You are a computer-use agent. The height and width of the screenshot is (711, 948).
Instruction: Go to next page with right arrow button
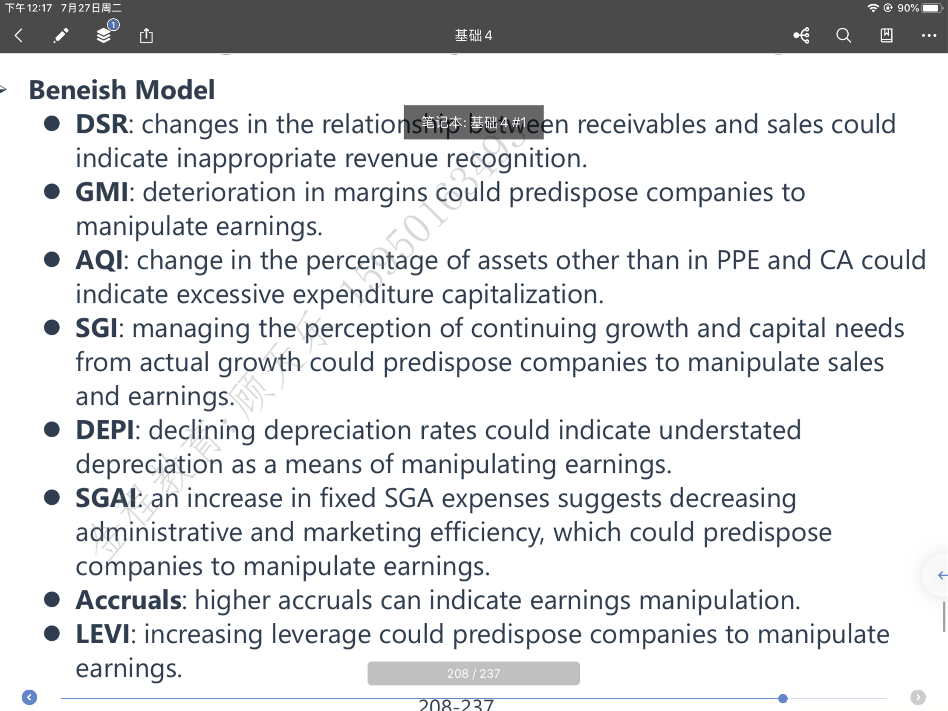(918, 697)
